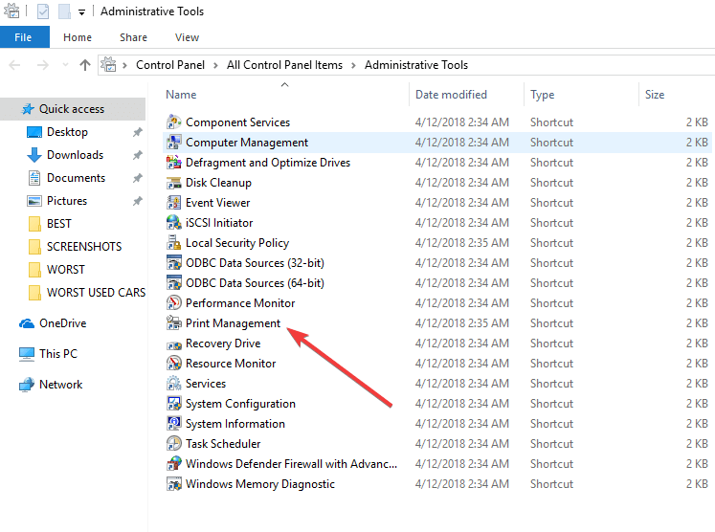This screenshot has height=532, width=715.
Task: Click the Resource Monitor icon
Action: 174,364
